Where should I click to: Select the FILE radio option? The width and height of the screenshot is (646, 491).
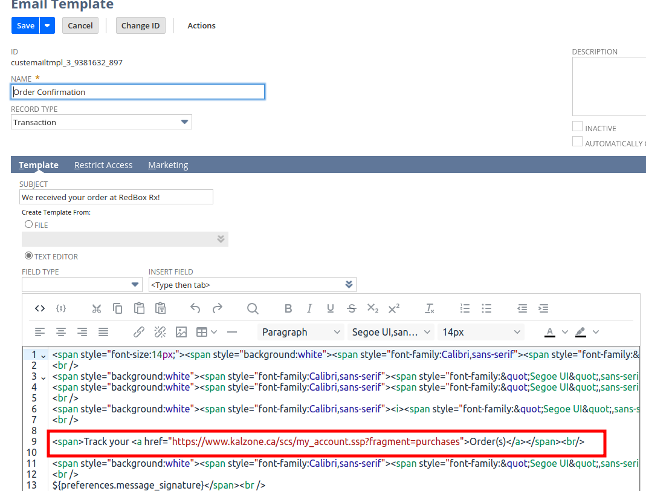click(28, 224)
